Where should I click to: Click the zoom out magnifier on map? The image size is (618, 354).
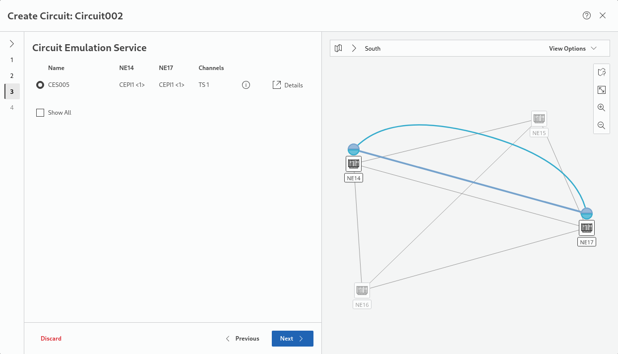601,126
